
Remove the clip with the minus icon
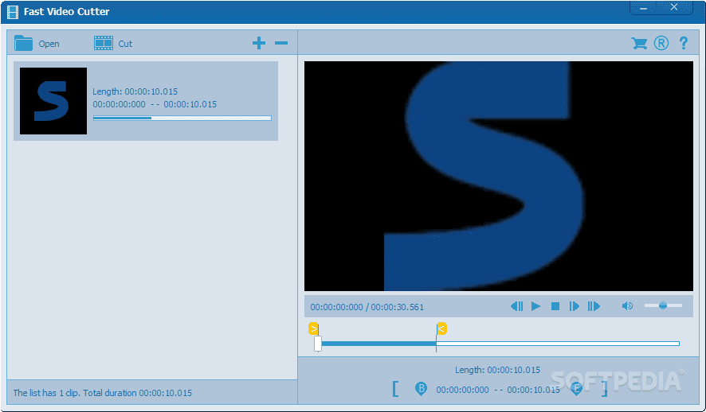point(281,43)
